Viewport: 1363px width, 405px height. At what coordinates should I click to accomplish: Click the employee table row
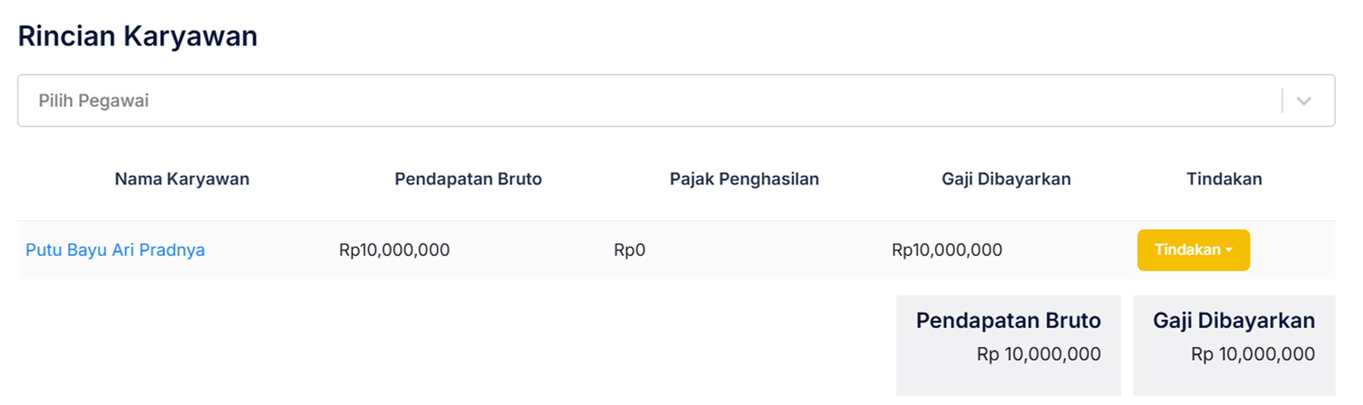582,250
